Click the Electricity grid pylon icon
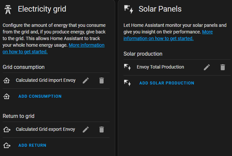The width and height of the screenshot is (232, 156). [x=8, y=10]
